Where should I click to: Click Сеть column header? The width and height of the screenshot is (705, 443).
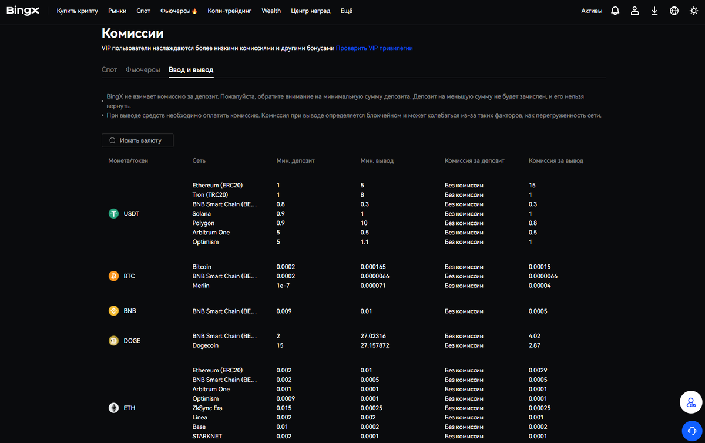pyautogui.click(x=199, y=160)
